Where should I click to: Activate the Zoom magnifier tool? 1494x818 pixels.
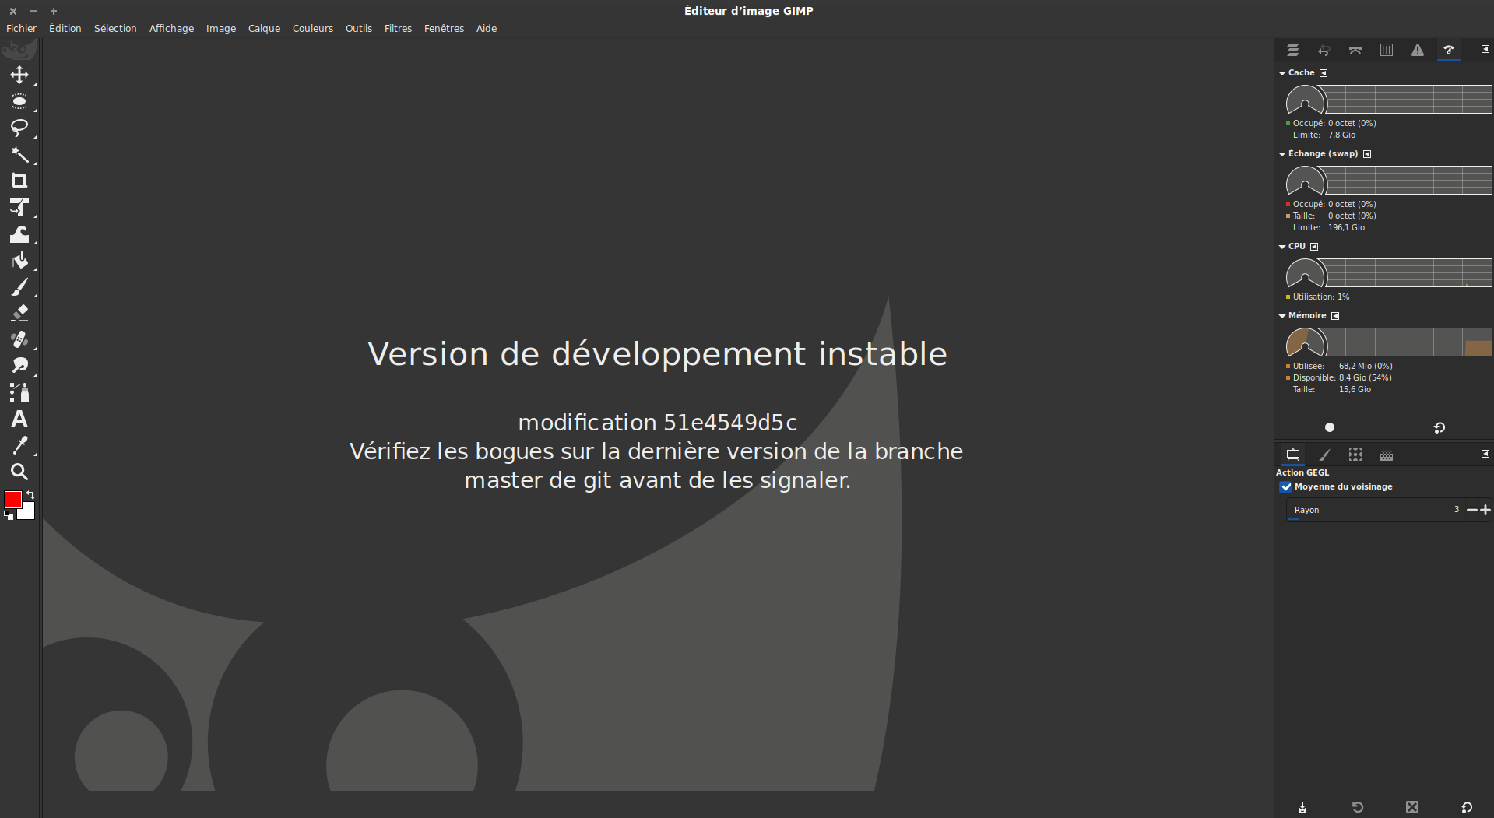coord(19,472)
